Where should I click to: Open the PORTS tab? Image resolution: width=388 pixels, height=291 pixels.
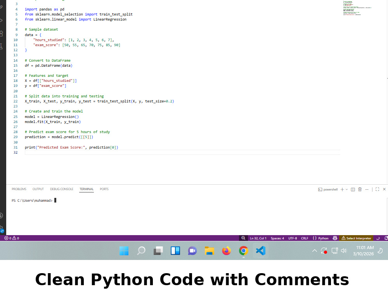pos(104,189)
